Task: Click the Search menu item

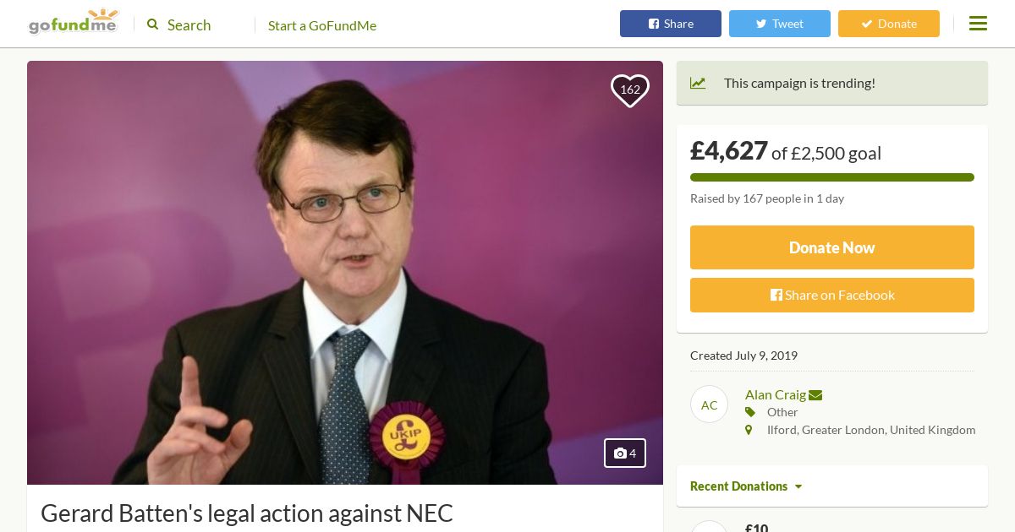Action: click(189, 25)
